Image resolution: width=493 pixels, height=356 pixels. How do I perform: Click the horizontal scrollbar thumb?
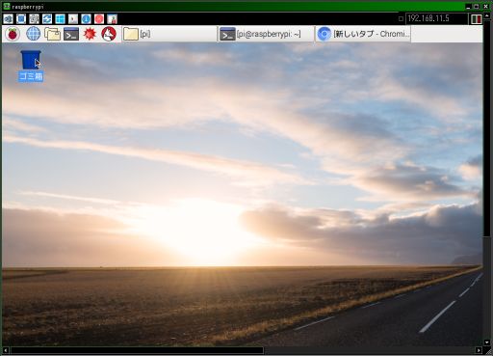point(137,350)
